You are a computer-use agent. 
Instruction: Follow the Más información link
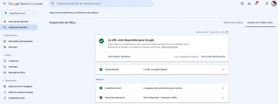click(170, 47)
